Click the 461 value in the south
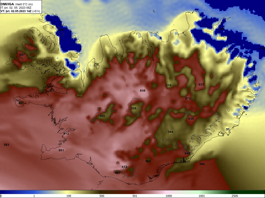This screenshot has width=265, height=198. (117, 173)
